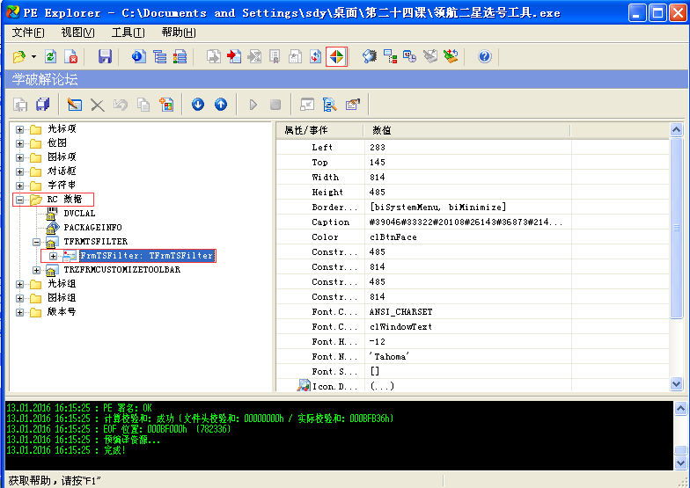Click the gray stop square icon
The image size is (690, 488).
[x=275, y=105]
